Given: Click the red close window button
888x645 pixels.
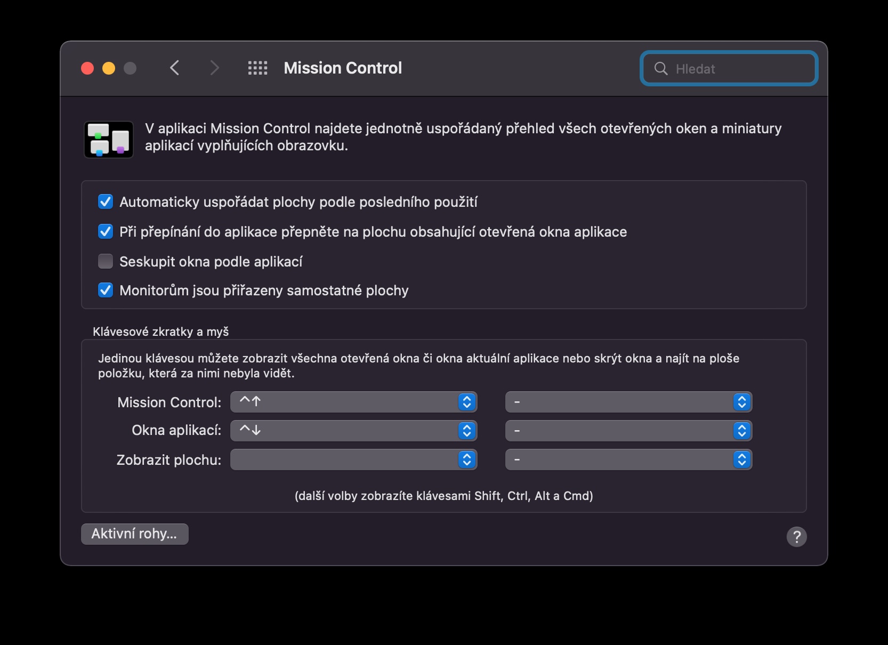Looking at the screenshot, I should pyautogui.click(x=87, y=68).
